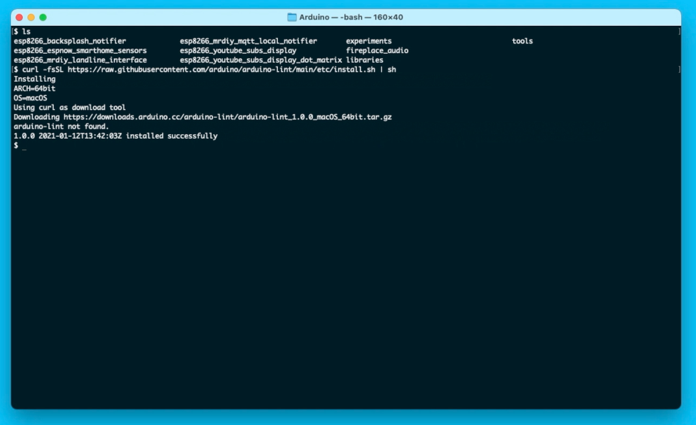The width and height of the screenshot is (696, 425).
Task: Select the 'tools' directory name
Action: pos(522,41)
